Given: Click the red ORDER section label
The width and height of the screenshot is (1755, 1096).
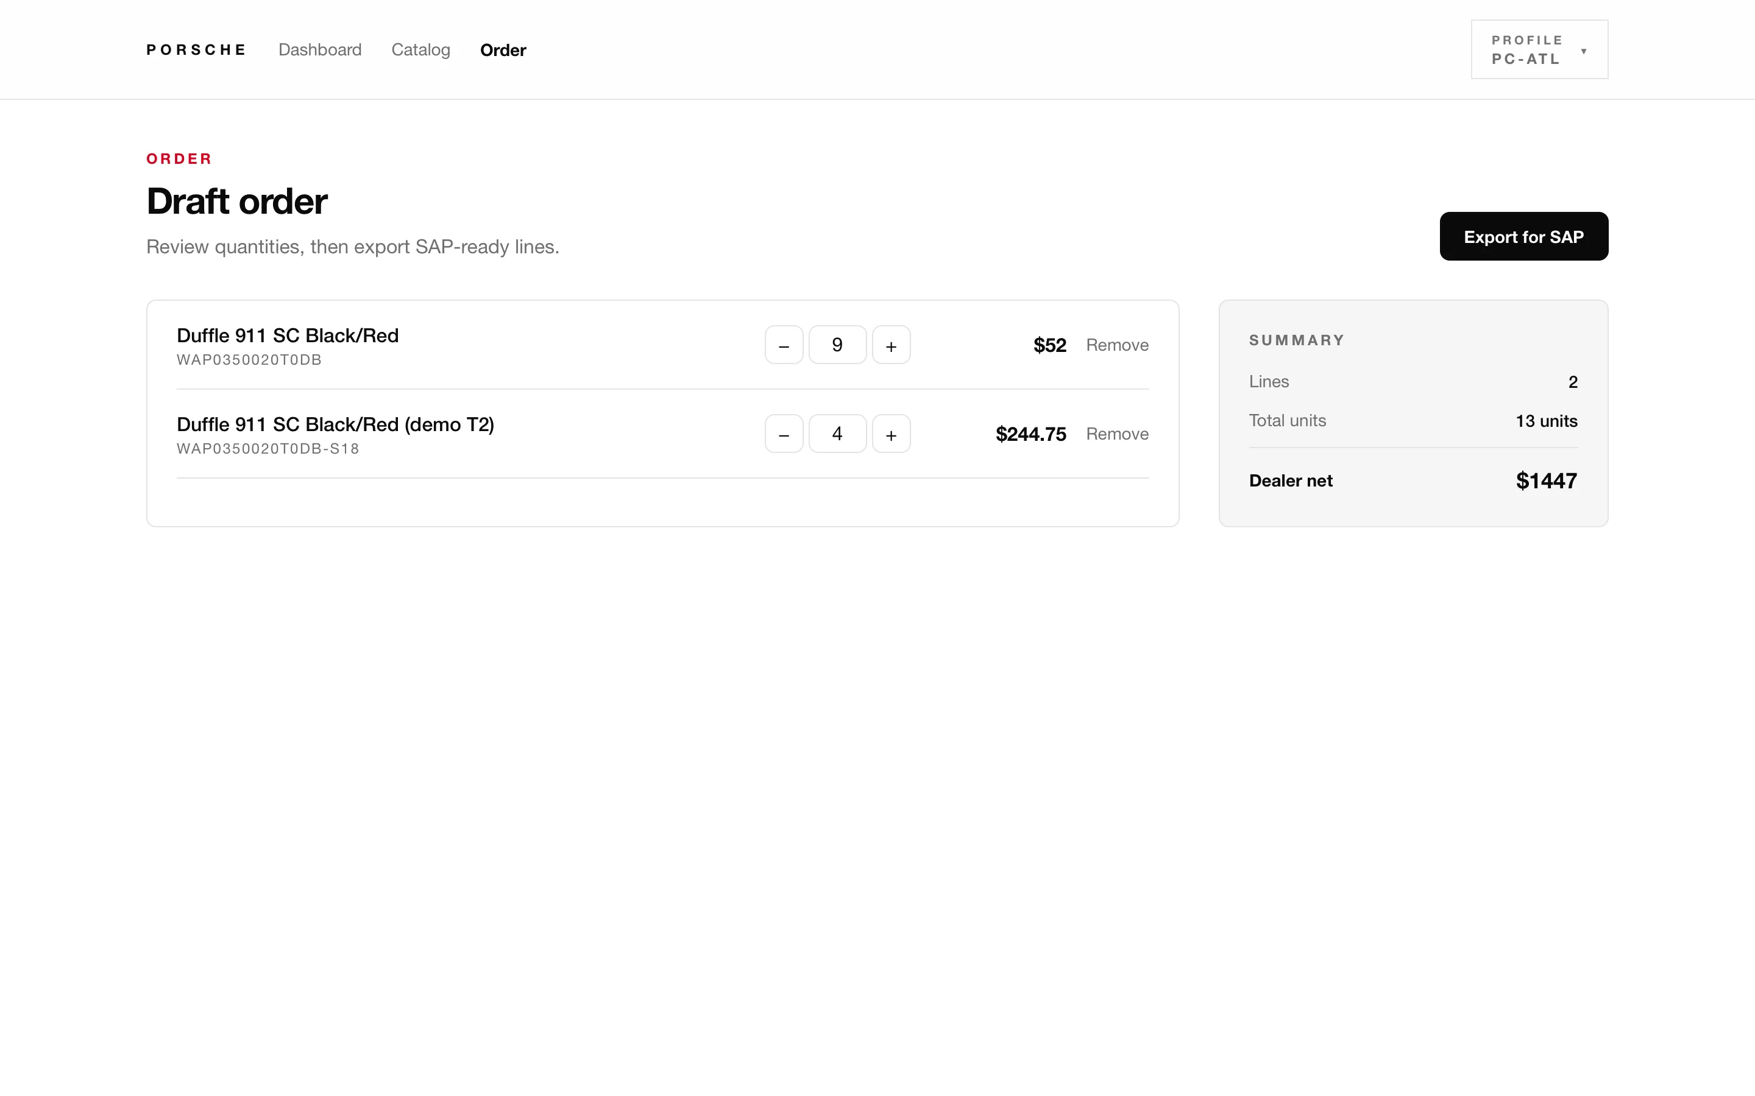Looking at the screenshot, I should point(179,159).
